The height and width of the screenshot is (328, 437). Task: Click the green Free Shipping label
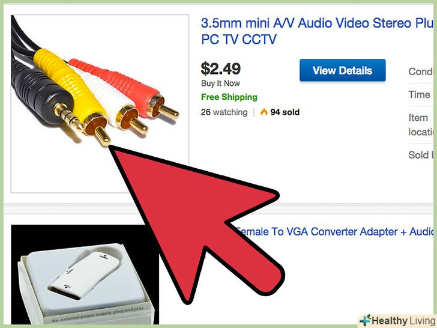pyautogui.click(x=229, y=97)
